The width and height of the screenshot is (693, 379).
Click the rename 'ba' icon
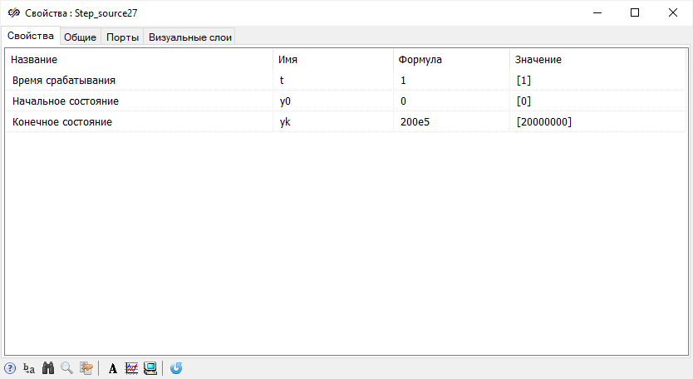[29, 368]
